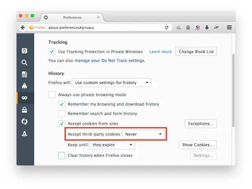Open Search preferences magnifier icon
The width and height of the screenshot is (252, 189).
[24, 63]
